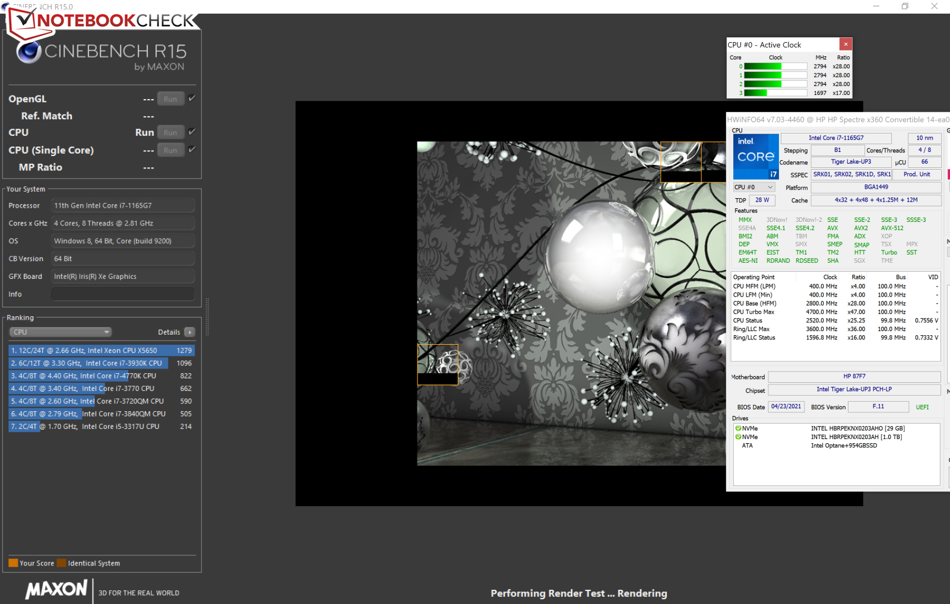Click the Cinebench R15 logo sphere icon
The width and height of the screenshot is (950, 604).
coord(28,52)
